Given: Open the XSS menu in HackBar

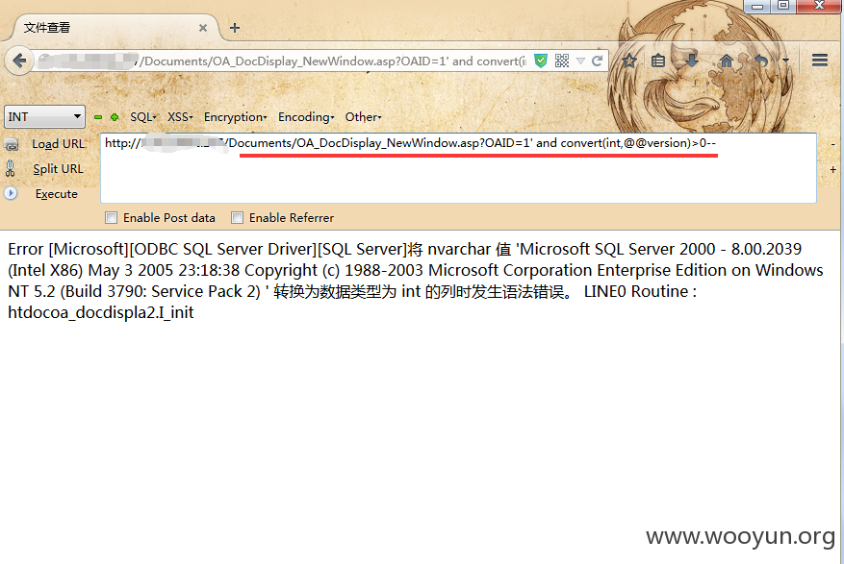Looking at the screenshot, I should click(180, 117).
